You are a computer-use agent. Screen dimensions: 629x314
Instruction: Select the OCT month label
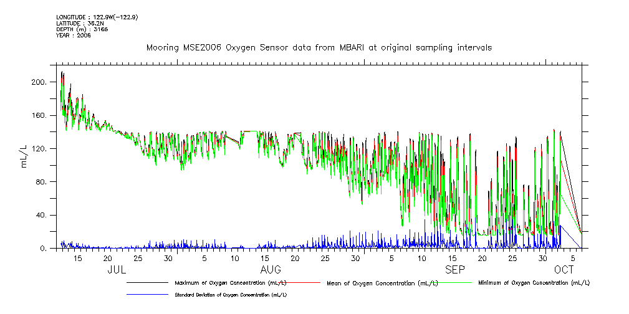[564, 270]
